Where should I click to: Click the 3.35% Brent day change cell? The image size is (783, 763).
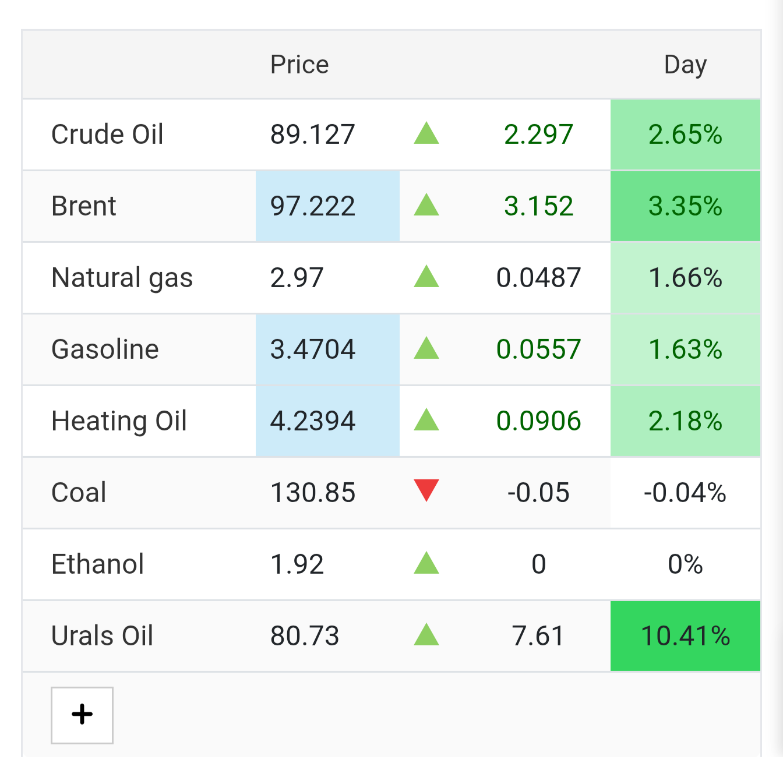(686, 206)
